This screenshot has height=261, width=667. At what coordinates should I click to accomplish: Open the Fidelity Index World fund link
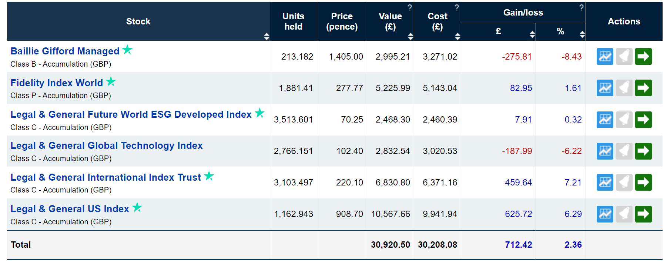(x=57, y=83)
